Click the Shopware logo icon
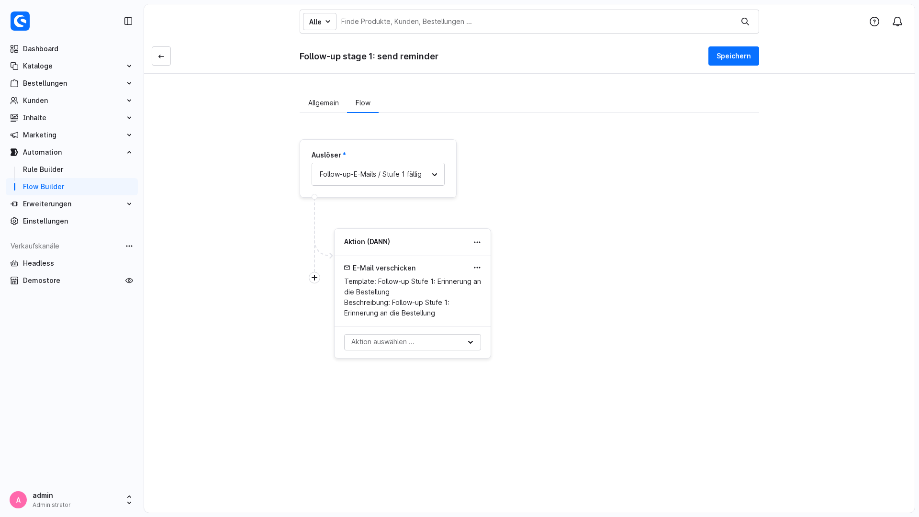The width and height of the screenshot is (919, 517). point(20,21)
